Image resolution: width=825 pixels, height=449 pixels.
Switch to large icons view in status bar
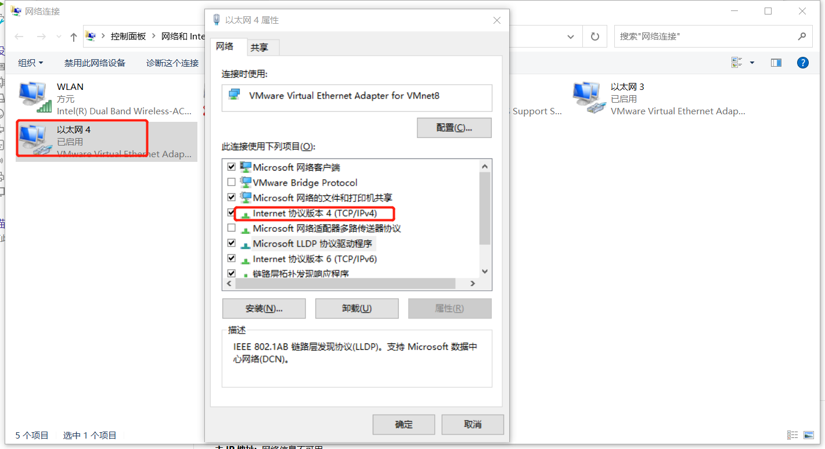809,435
